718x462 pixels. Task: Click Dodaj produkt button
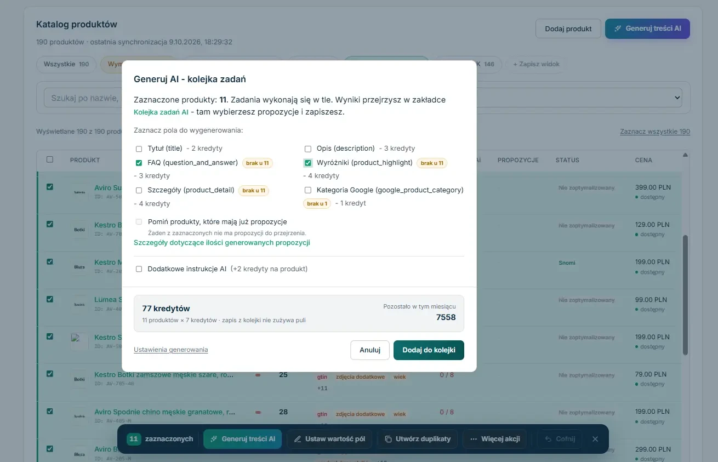click(568, 28)
